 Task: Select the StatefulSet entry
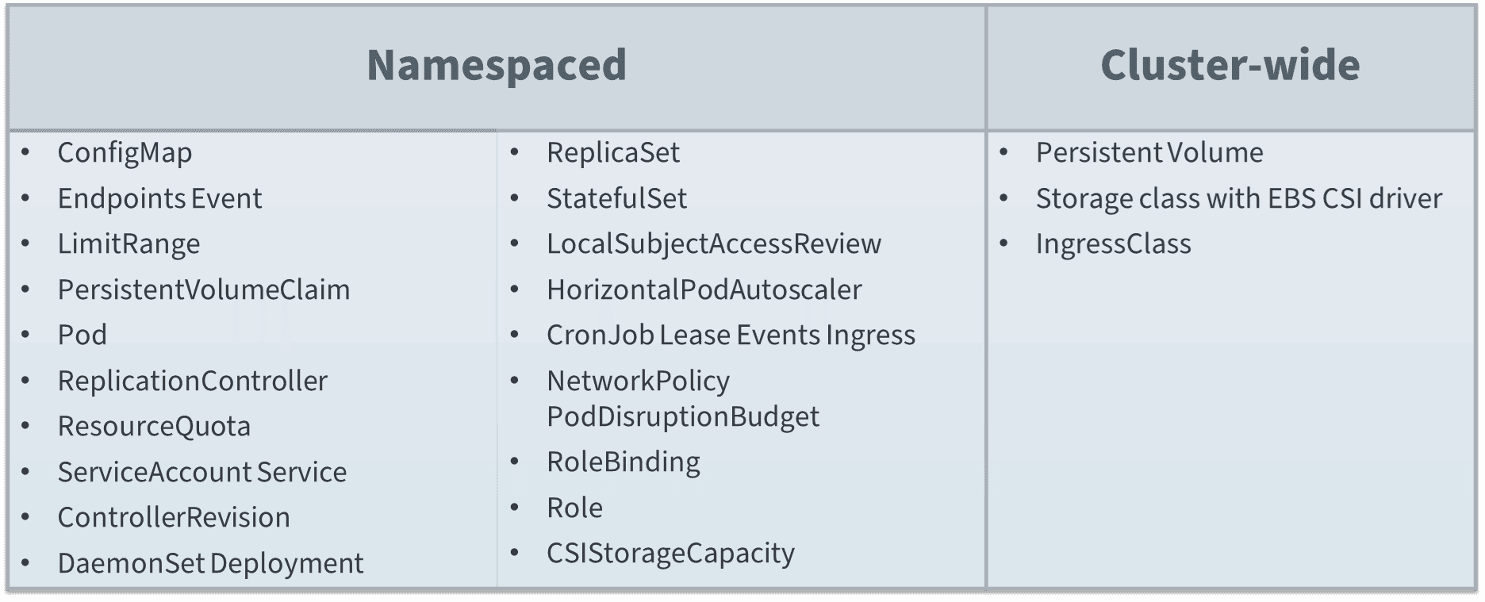(x=616, y=198)
